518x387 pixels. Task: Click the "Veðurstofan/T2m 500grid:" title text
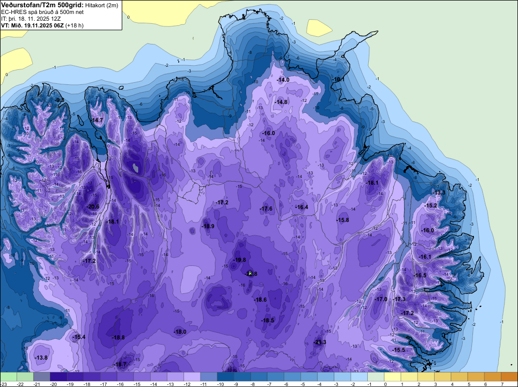42,5
